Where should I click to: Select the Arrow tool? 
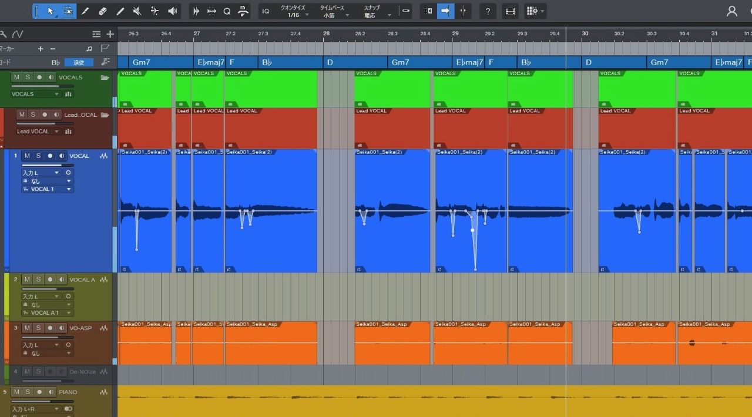pyautogui.click(x=51, y=11)
